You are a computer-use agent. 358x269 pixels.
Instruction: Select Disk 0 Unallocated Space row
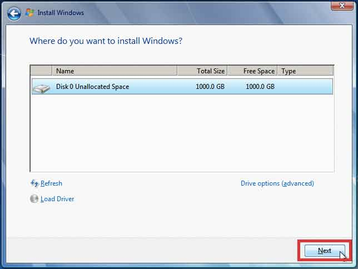click(182, 87)
